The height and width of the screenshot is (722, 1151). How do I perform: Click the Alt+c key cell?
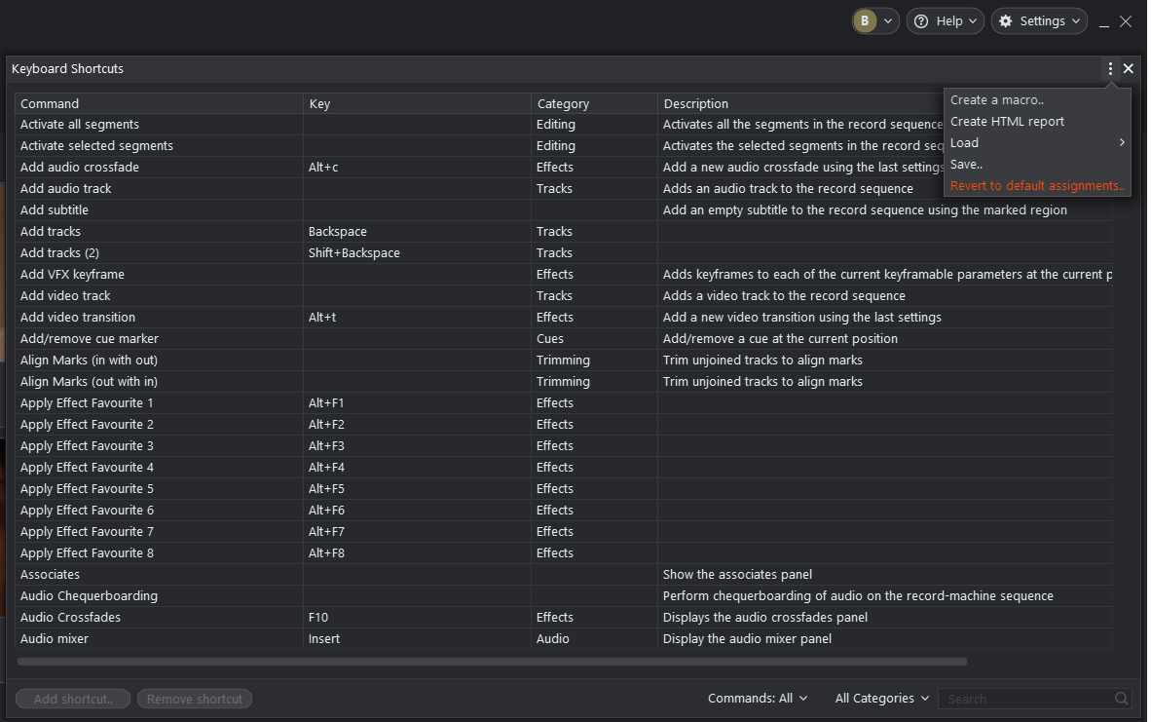coord(416,167)
